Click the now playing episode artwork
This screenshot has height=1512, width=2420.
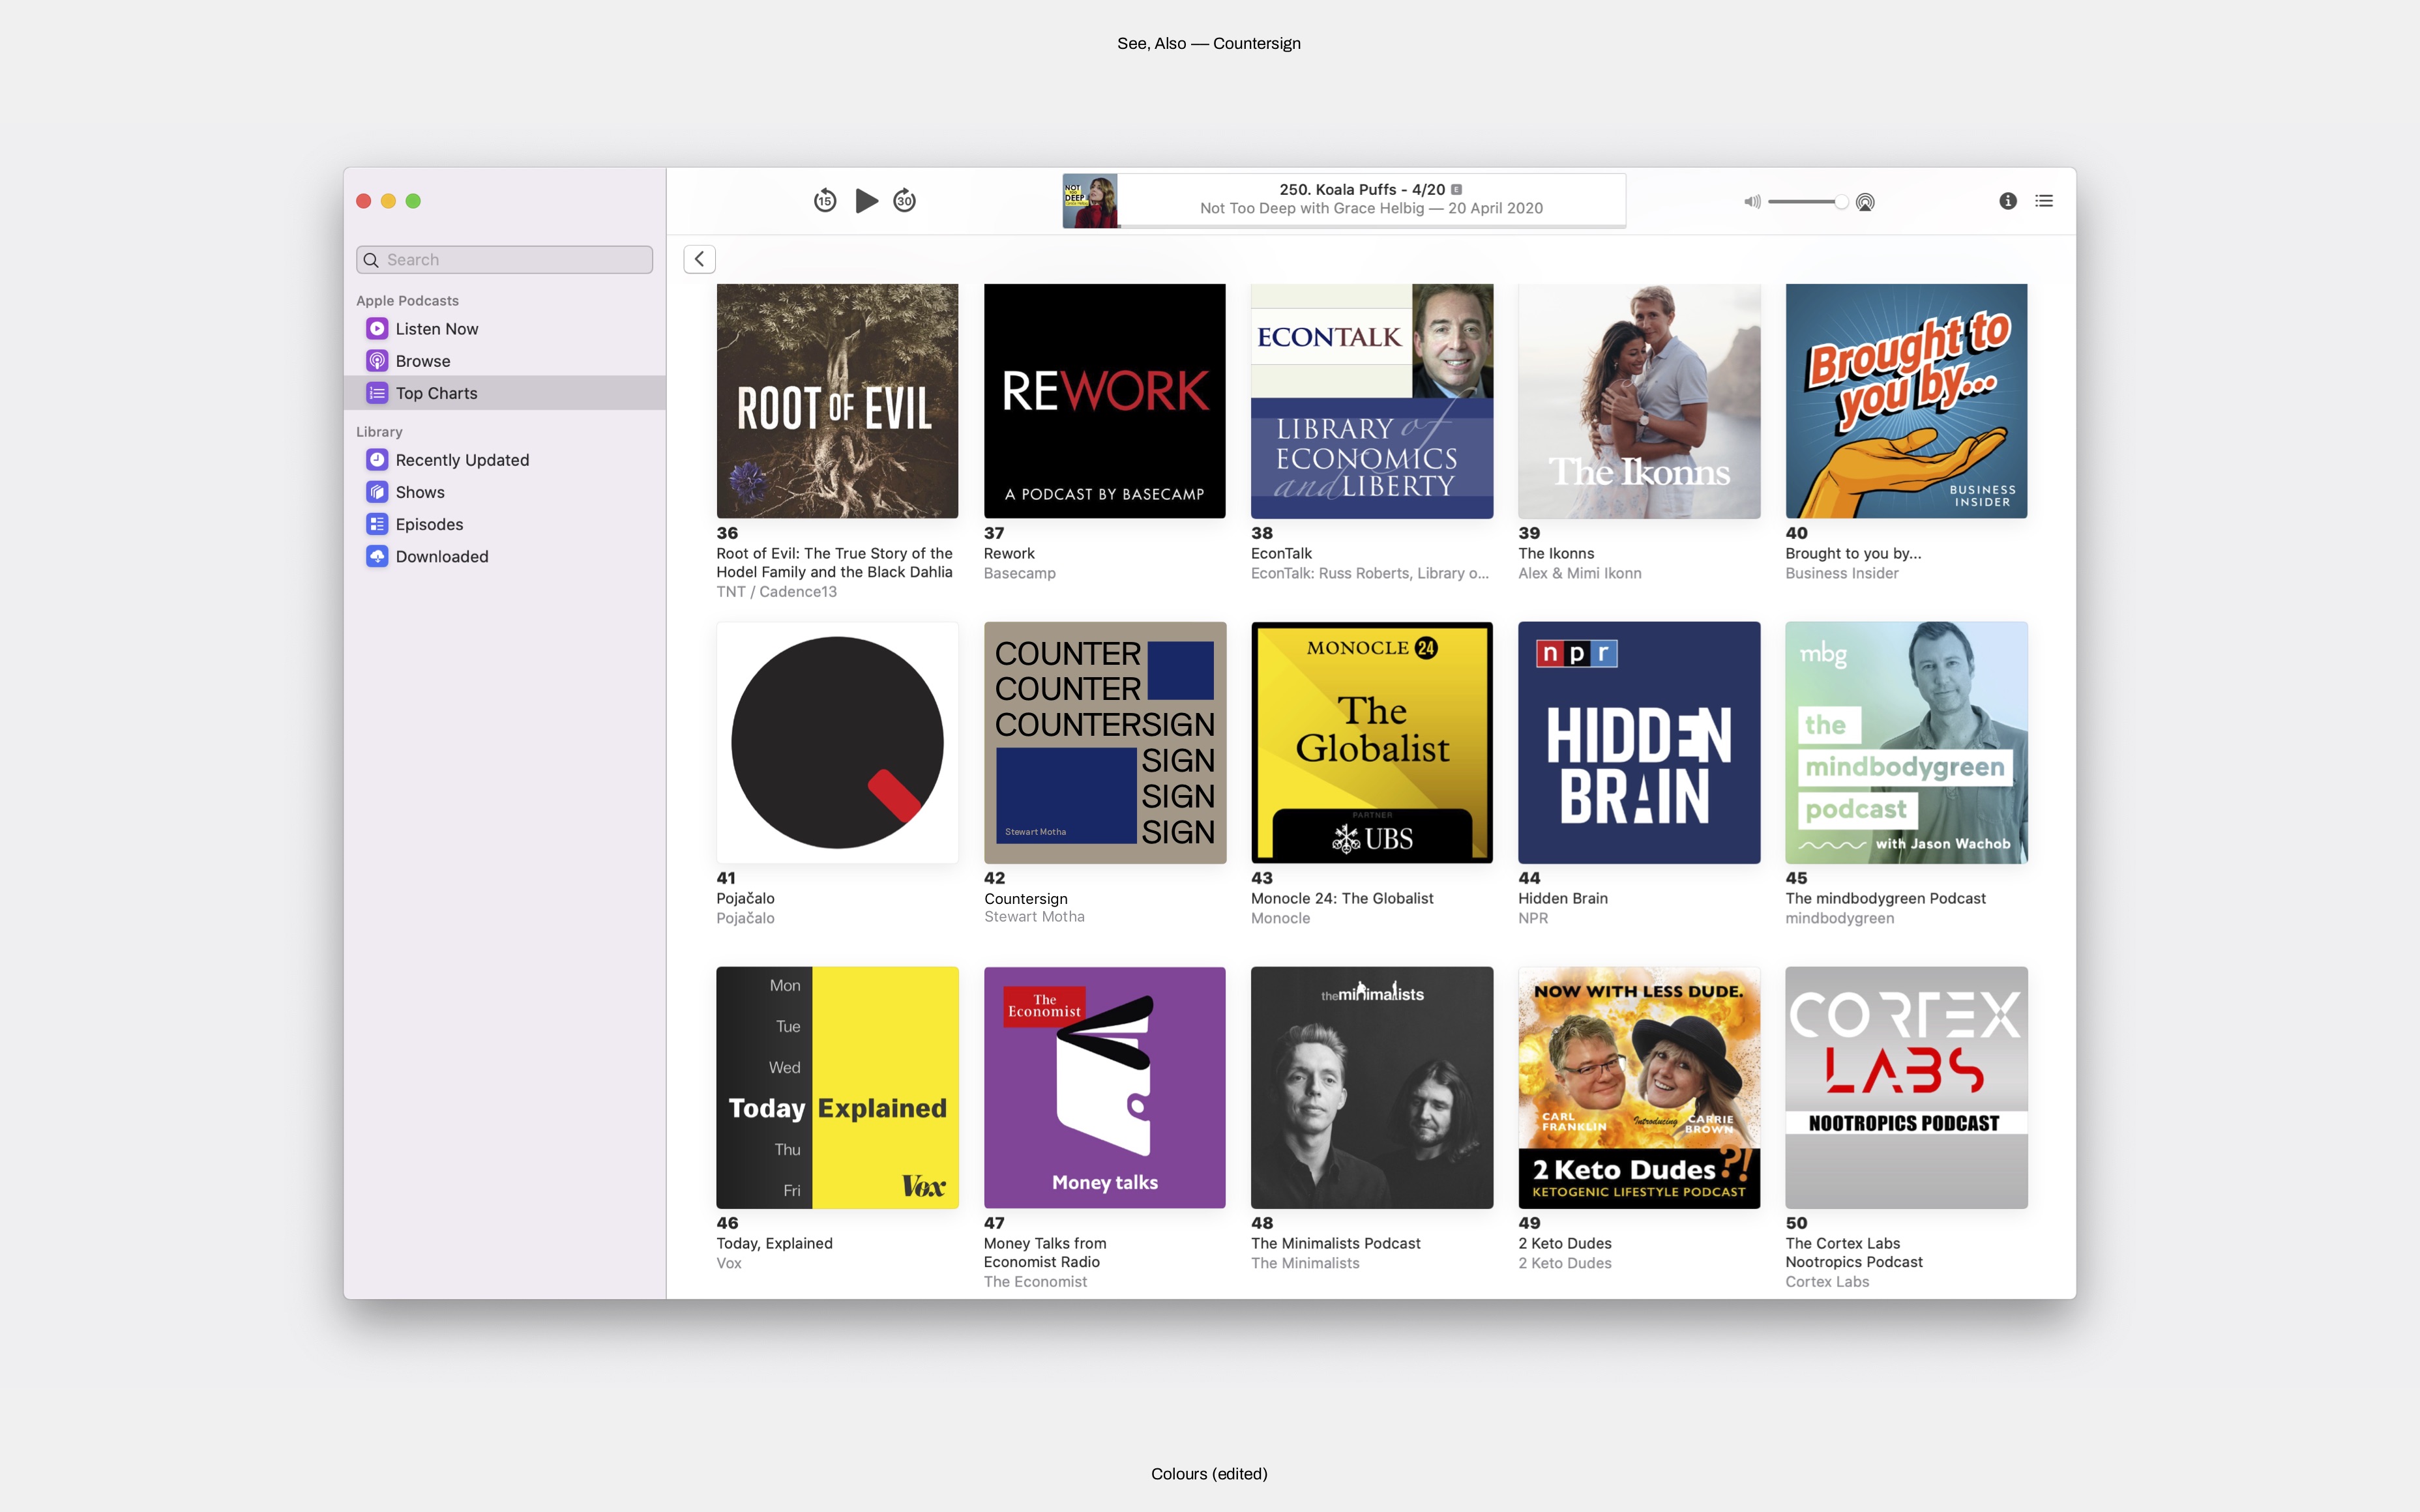(x=1090, y=201)
